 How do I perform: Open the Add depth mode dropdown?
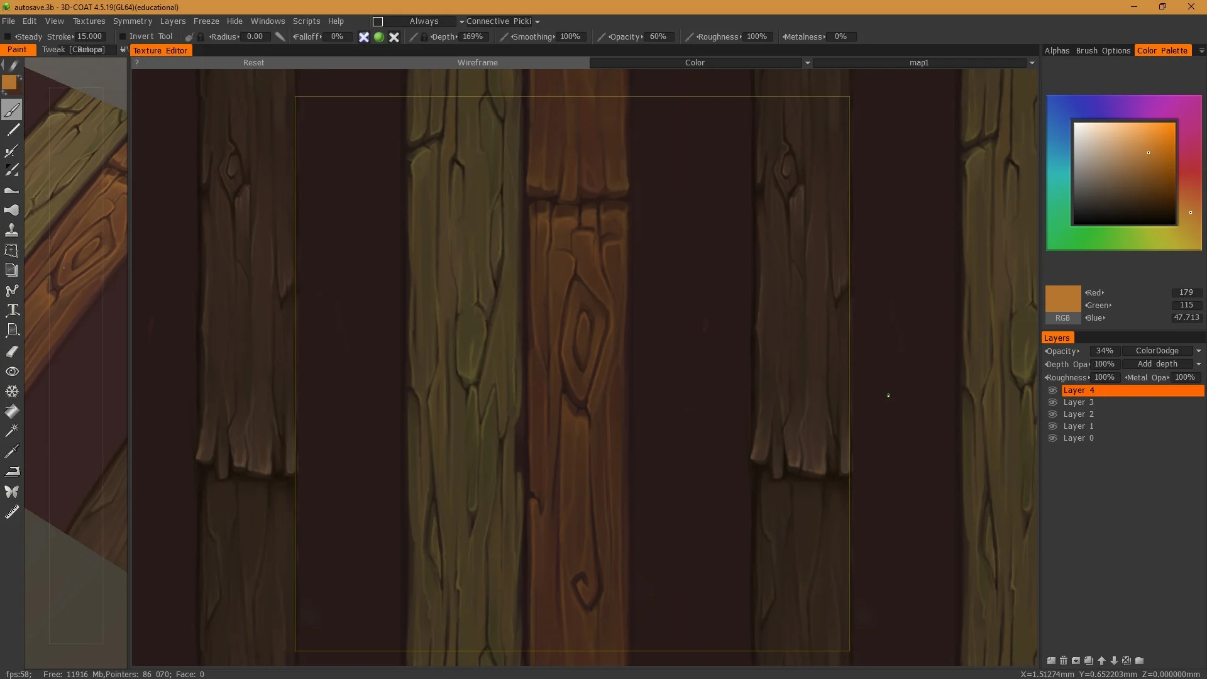coord(1162,364)
